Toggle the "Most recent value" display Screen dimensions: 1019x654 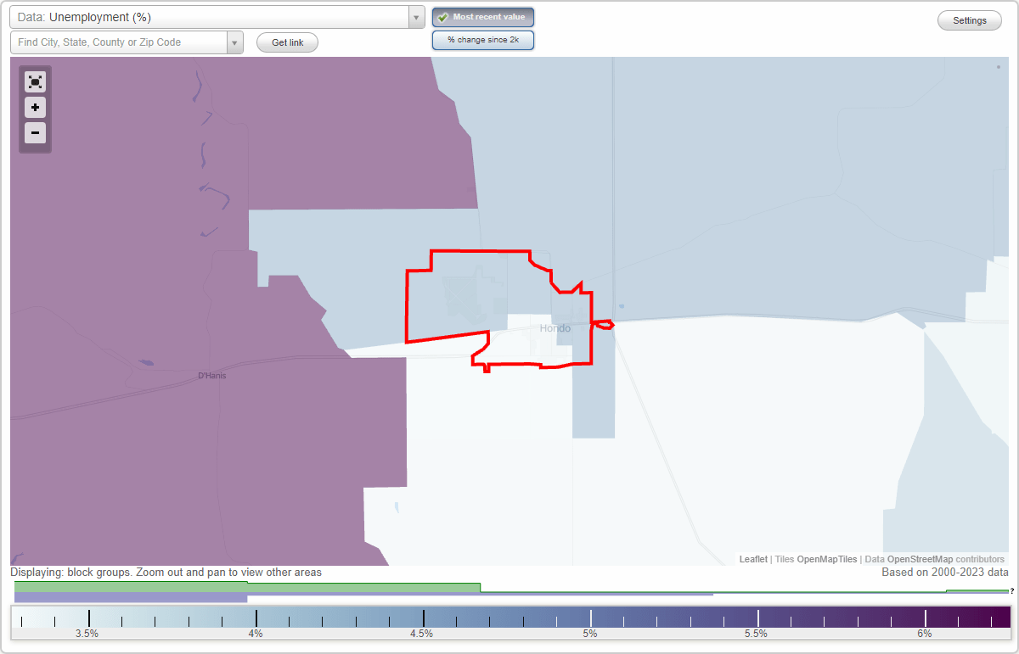click(x=482, y=16)
